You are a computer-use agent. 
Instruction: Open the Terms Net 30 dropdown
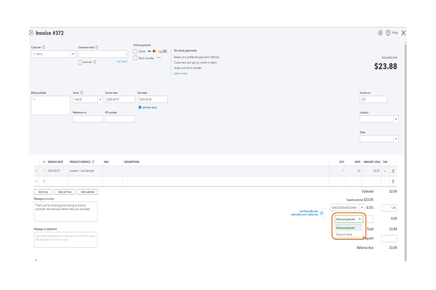point(100,99)
